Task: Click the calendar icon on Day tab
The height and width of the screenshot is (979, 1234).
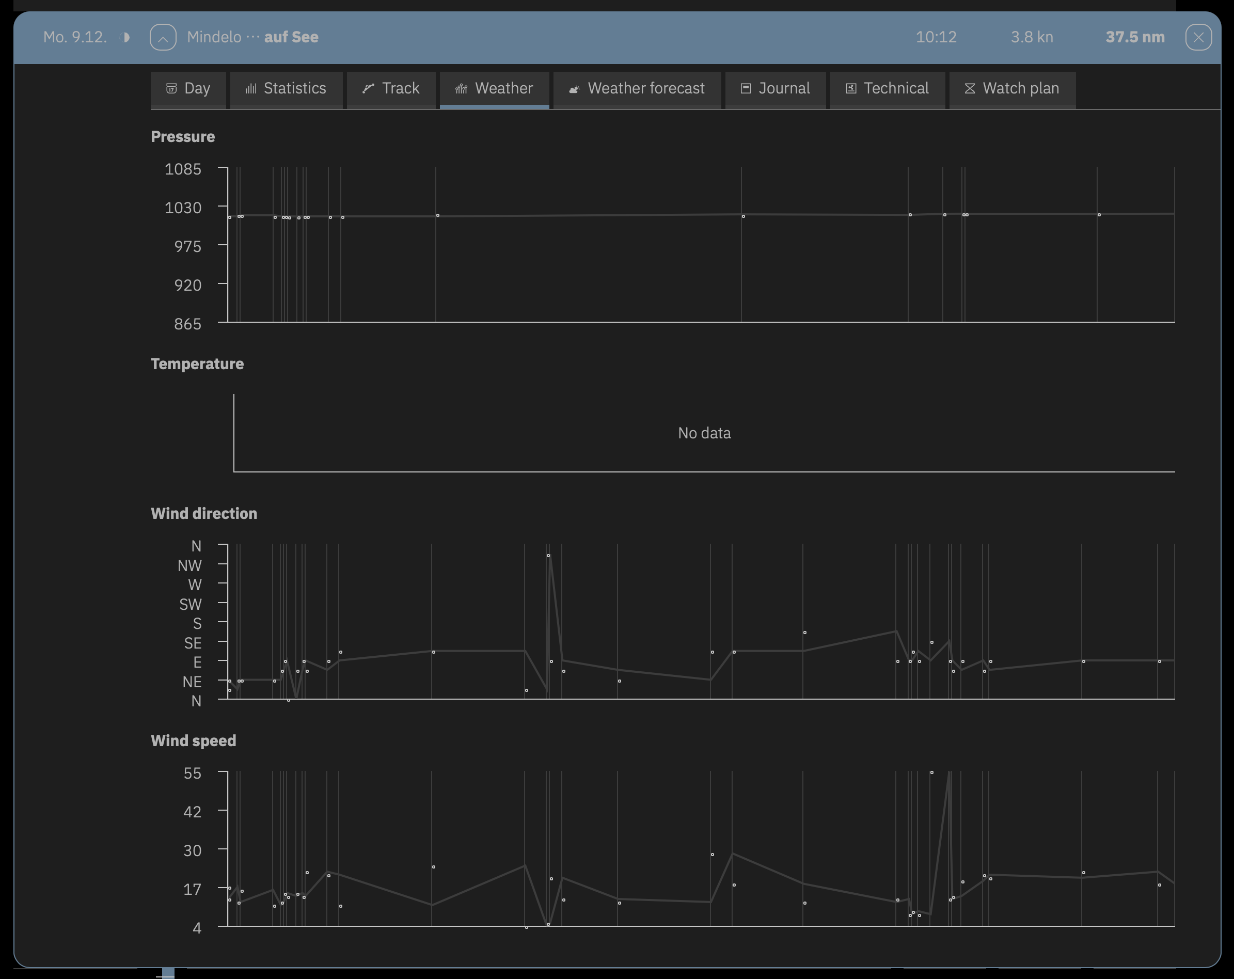Action: pos(171,88)
